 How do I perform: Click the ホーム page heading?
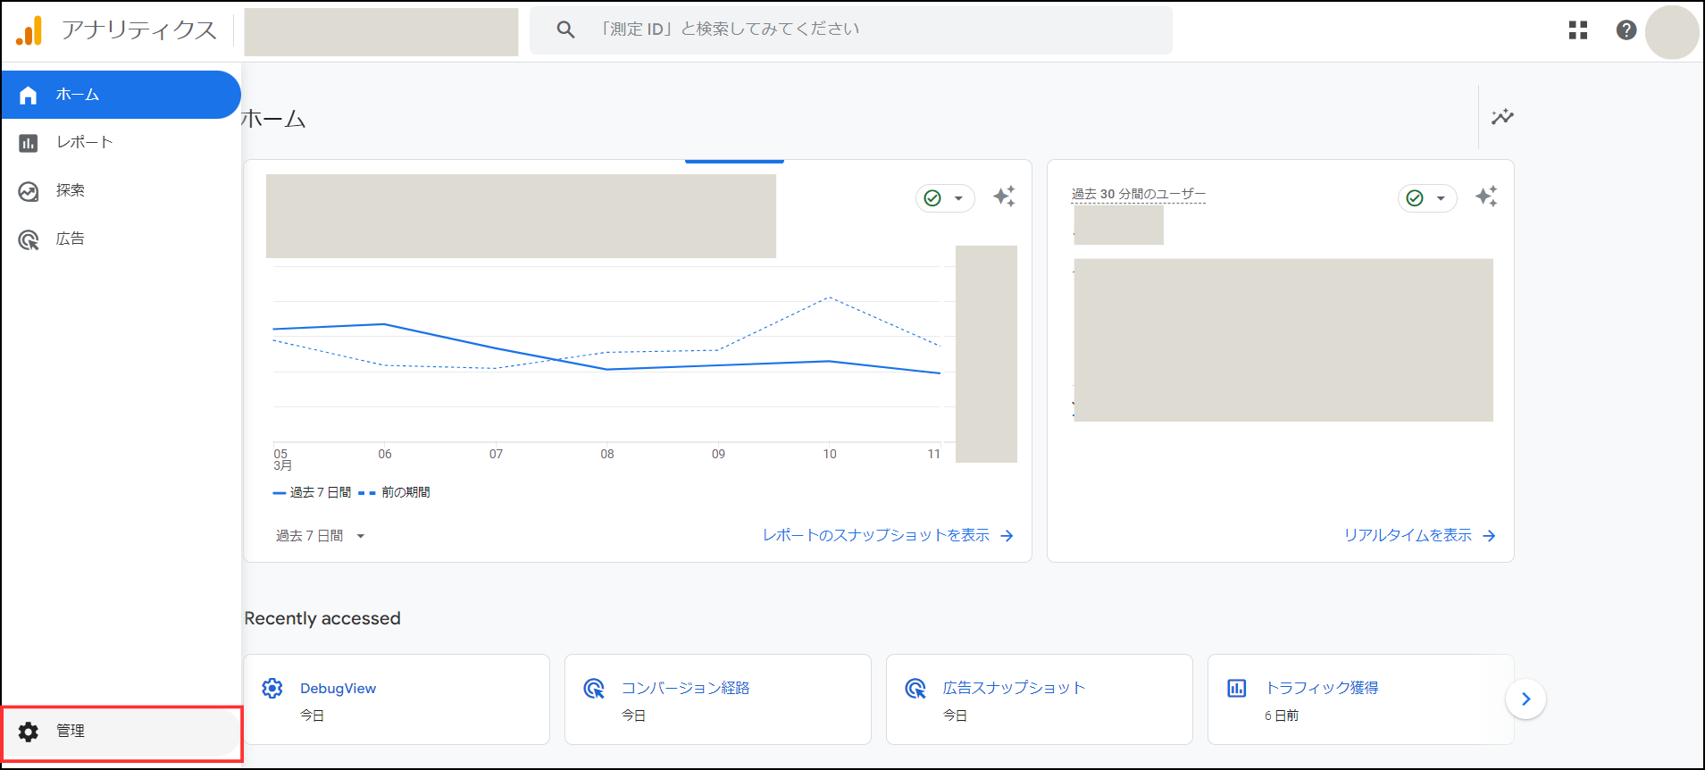pyautogui.click(x=273, y=119)
